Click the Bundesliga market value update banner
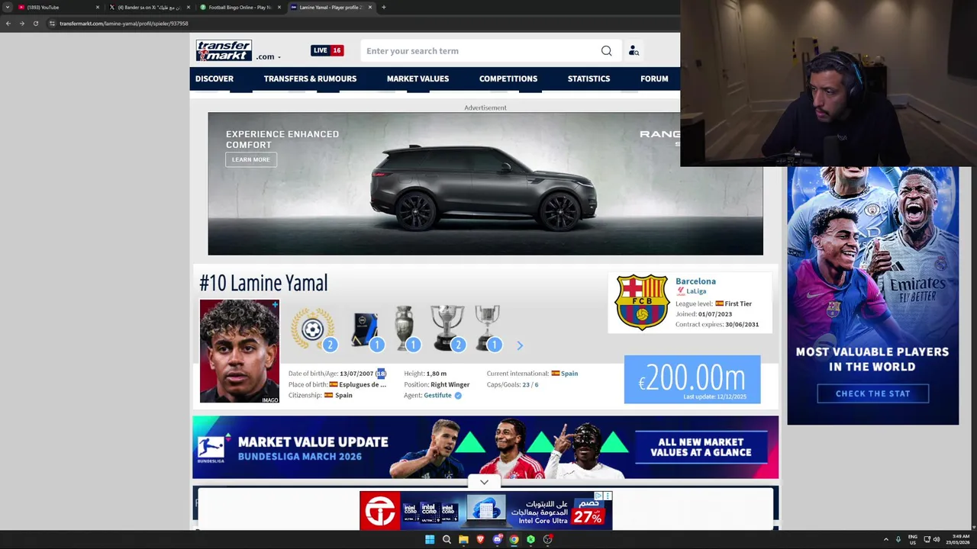This screenshot has width=977, height=549. [x=485, y=447]
